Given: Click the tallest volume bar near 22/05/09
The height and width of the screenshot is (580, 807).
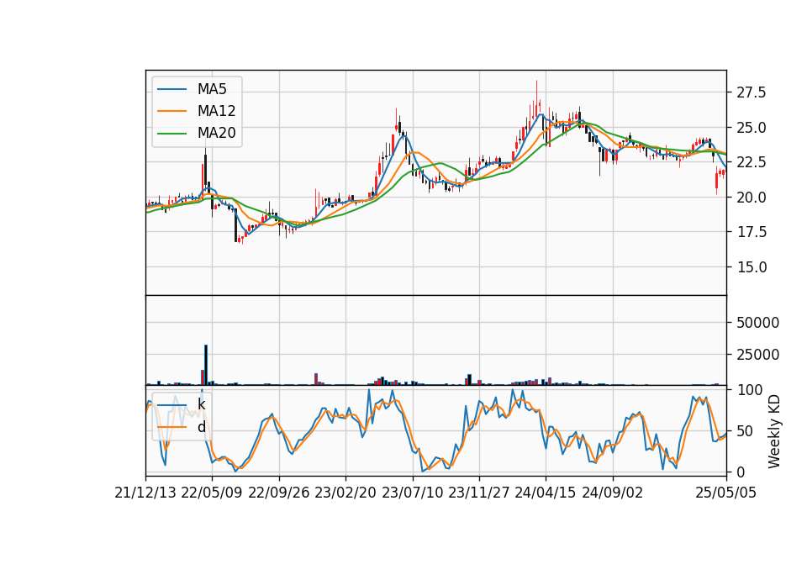Looking at the screenshot, I should 206,365.
